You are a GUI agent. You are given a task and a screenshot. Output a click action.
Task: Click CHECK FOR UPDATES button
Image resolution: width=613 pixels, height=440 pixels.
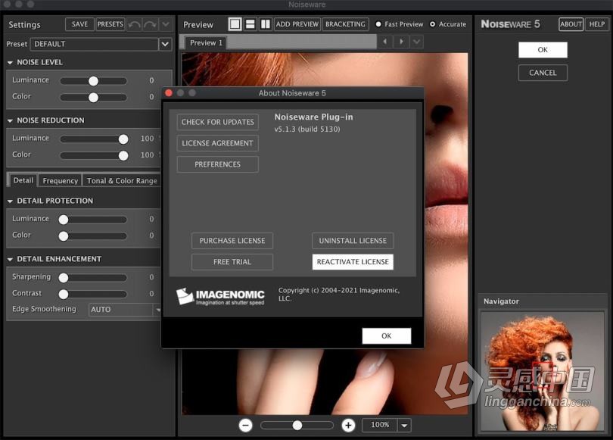[x=218, y=122]
